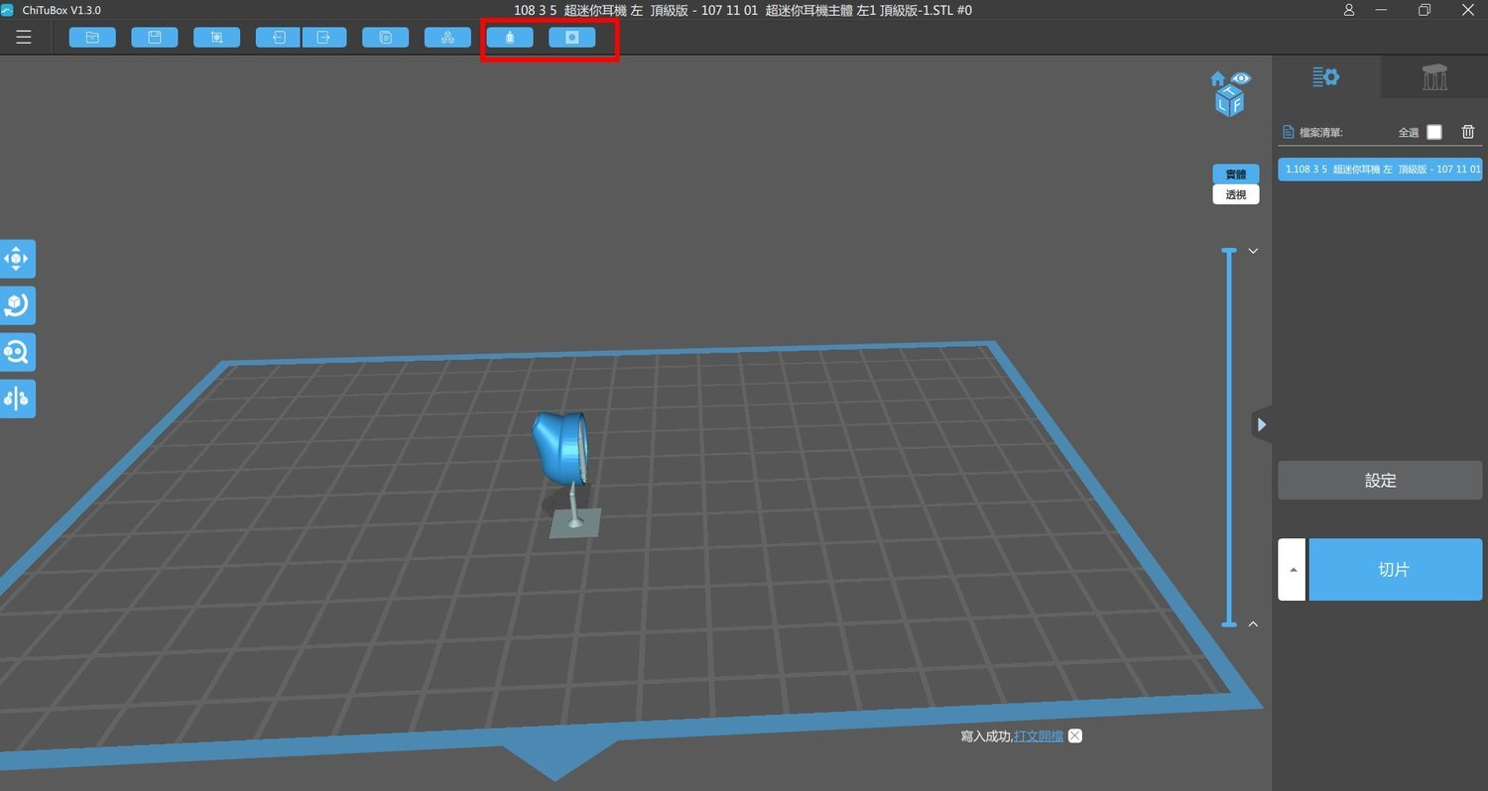
Task: Click the auto layout cubes icon
Action: [448, 38]
